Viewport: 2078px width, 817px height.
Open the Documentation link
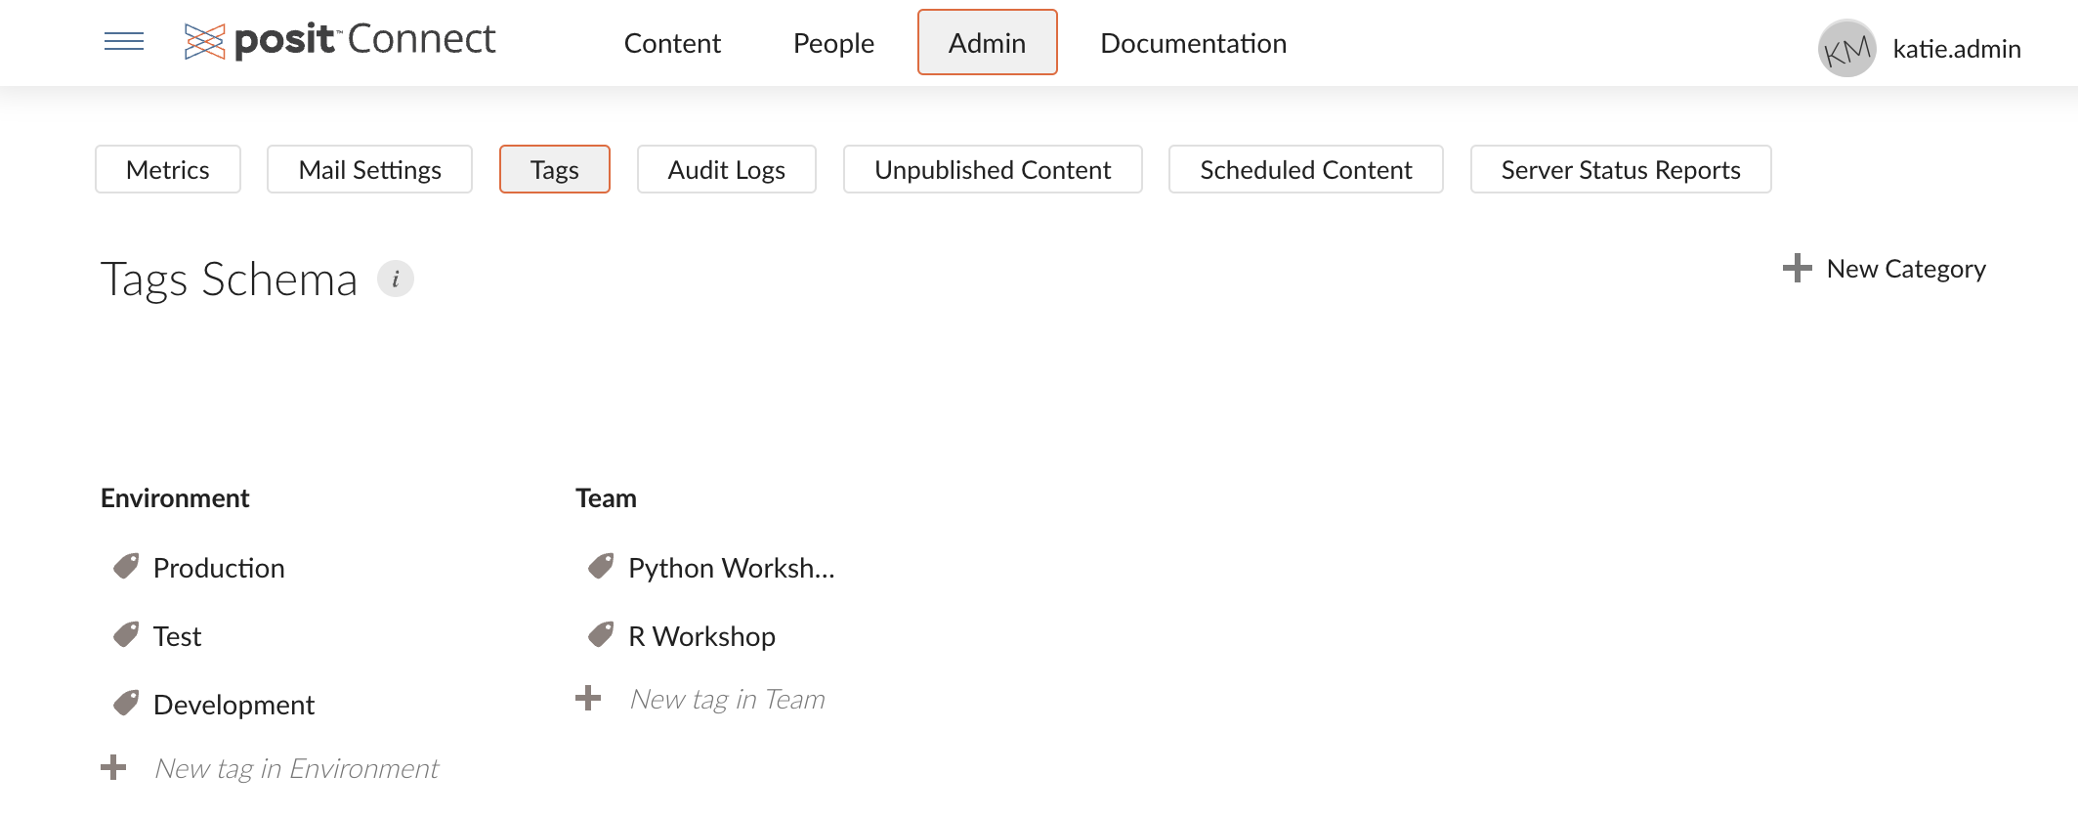pyautogui.click(x=1193, y=43)
